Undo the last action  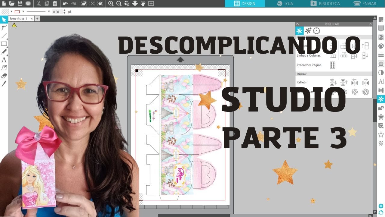(x=65, y=4)
